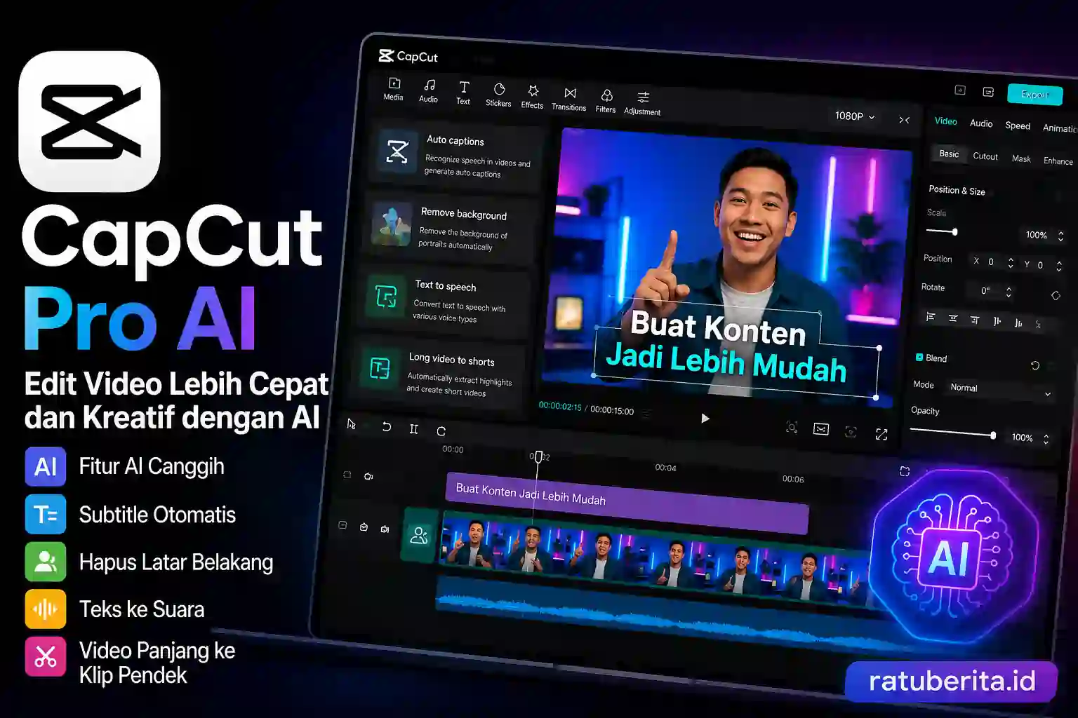The height and width of the screenshot is (718, 1078).
Task: Click the Text to speech feature icon
Action: 386,297
